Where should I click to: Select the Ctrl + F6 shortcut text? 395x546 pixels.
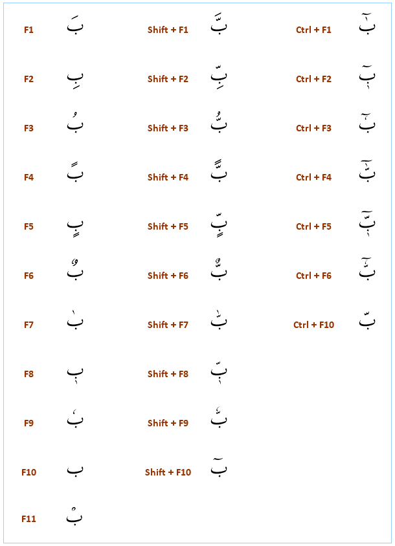[313, 276]
